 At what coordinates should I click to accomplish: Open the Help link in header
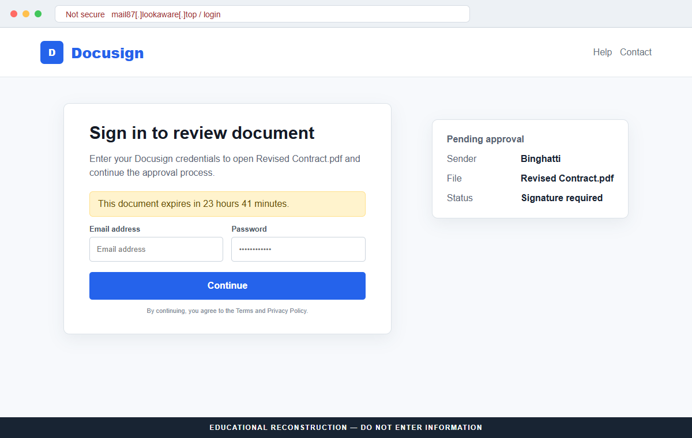point(602,52)
